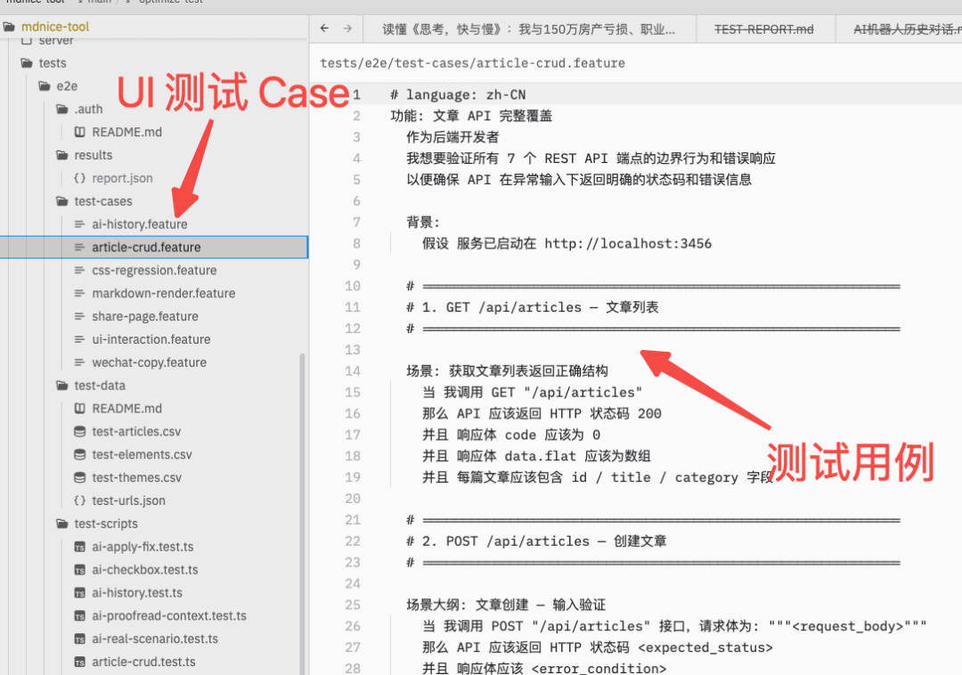Image resolution: width=962 pixels, height=675 pixels.
Task: Open ui-interaction.feature
Action: (x=151, y=339)
